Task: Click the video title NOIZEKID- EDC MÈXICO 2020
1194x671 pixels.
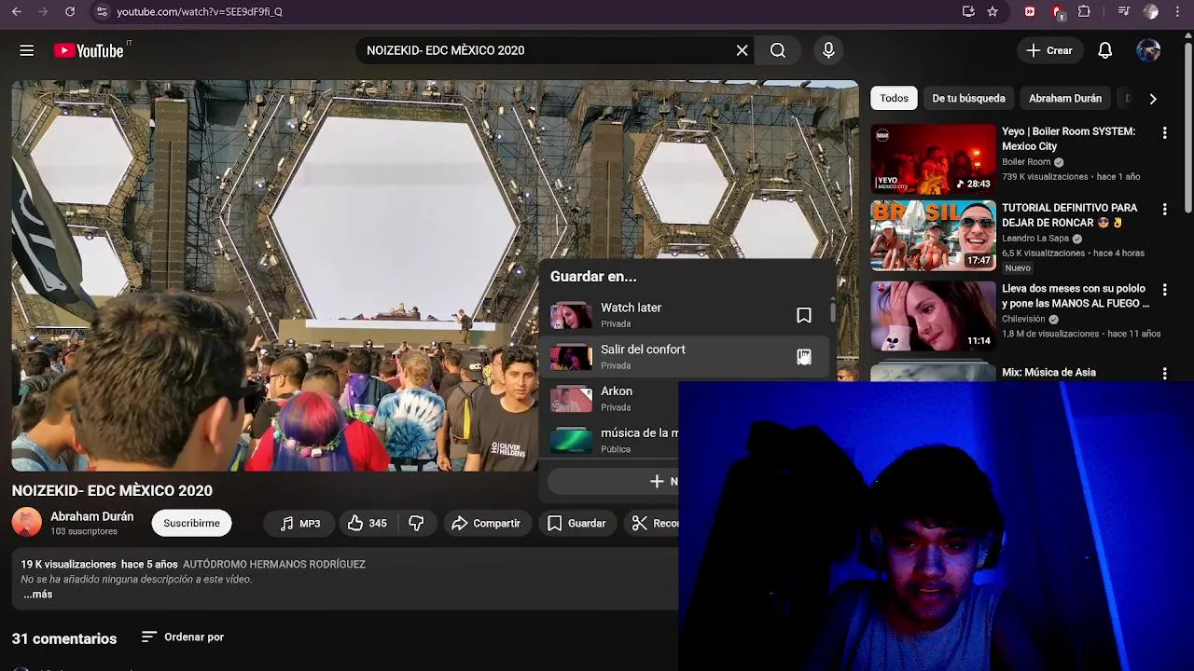Action: click(112, 490)
